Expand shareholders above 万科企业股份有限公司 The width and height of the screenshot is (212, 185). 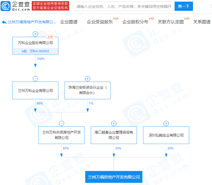point(35,34)
